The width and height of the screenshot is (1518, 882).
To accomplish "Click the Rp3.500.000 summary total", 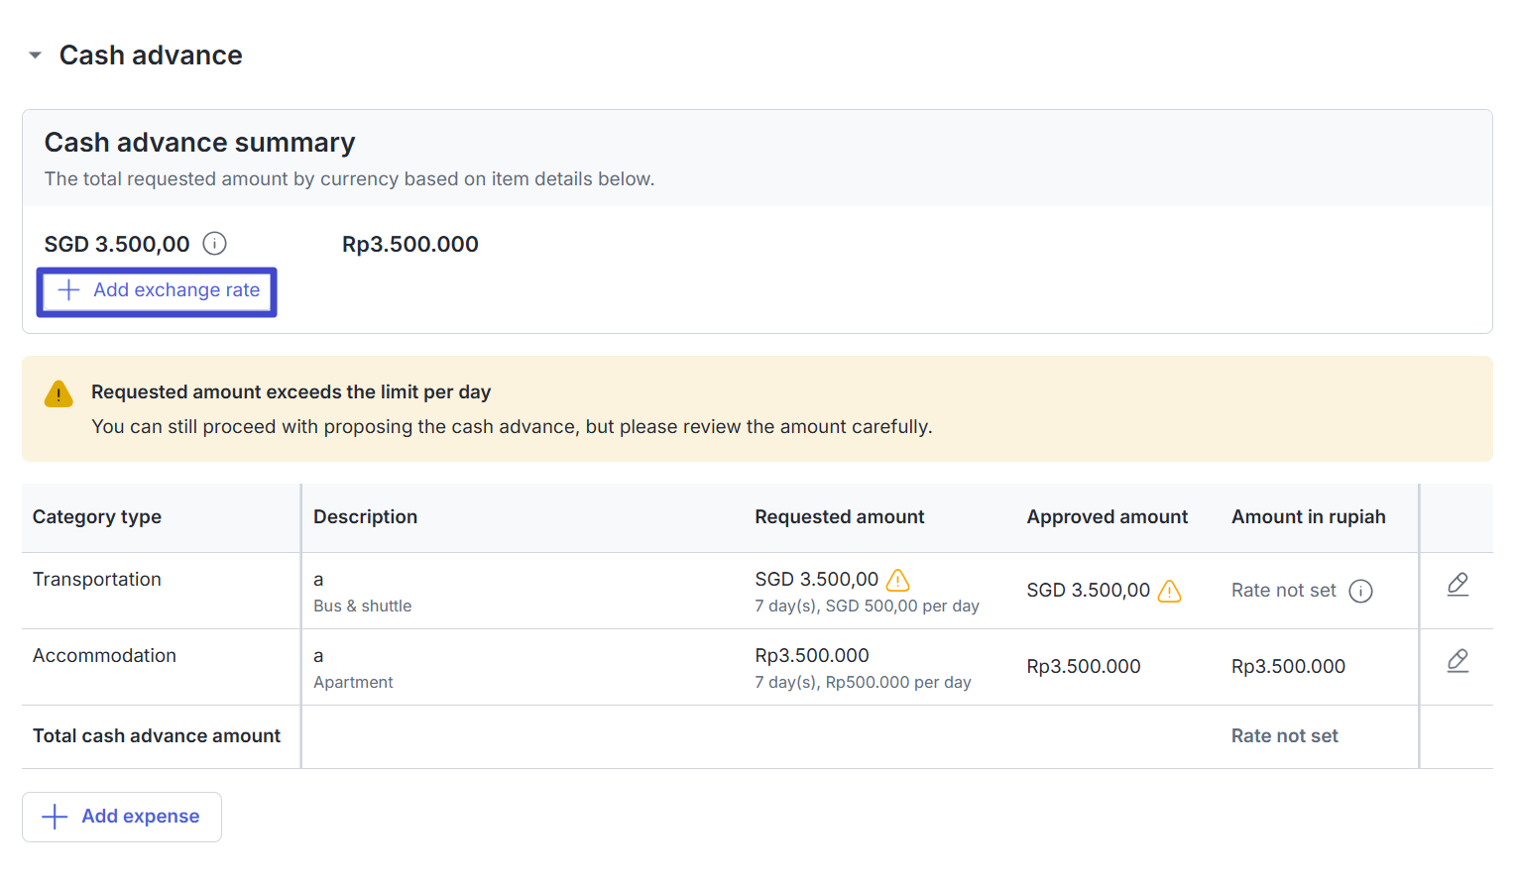I will pyautogui.click(x=409, y=245).
